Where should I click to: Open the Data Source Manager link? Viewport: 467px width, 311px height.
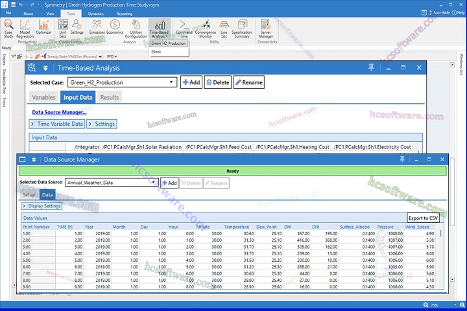[59, 112]
